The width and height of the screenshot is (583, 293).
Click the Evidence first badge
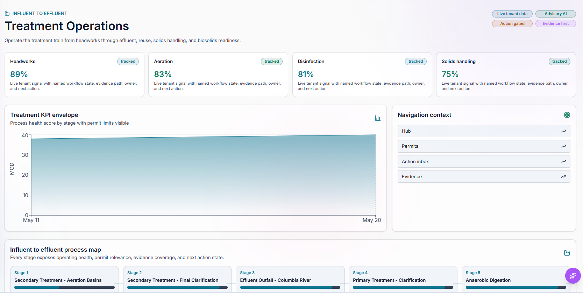click(556, 23)
